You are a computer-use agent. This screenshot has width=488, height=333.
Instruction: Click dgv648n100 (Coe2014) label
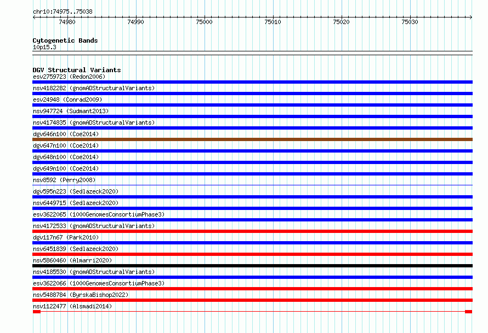point(66,157)
